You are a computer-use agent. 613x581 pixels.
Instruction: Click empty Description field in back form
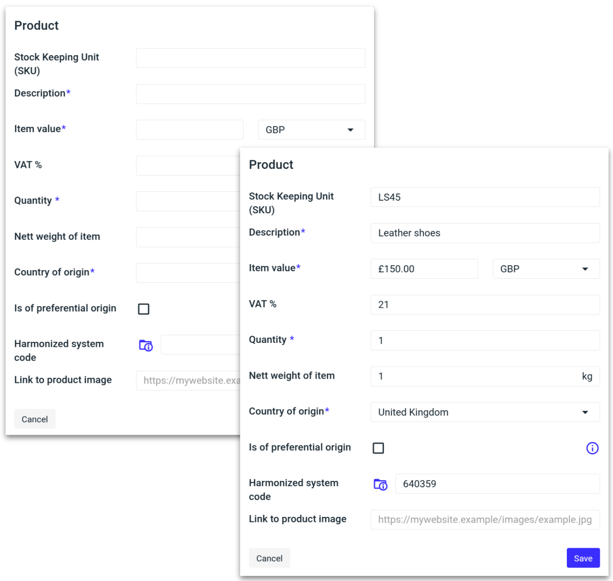coord(250,94)
